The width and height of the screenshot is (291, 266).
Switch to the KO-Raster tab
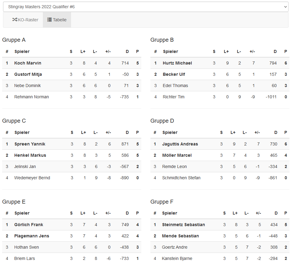[x=26, y=20]
